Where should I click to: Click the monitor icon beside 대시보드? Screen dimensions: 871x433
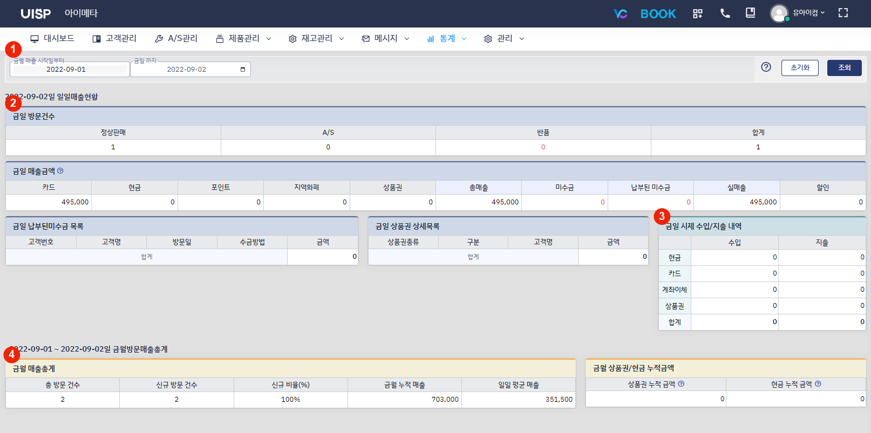[x=35, y=39]
